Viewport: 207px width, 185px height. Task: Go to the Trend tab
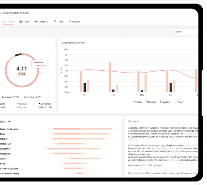tap(58, 22)
